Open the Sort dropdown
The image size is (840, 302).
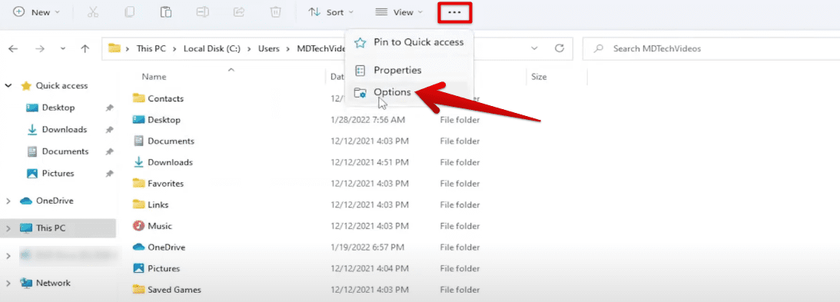[x=331, y=12]
